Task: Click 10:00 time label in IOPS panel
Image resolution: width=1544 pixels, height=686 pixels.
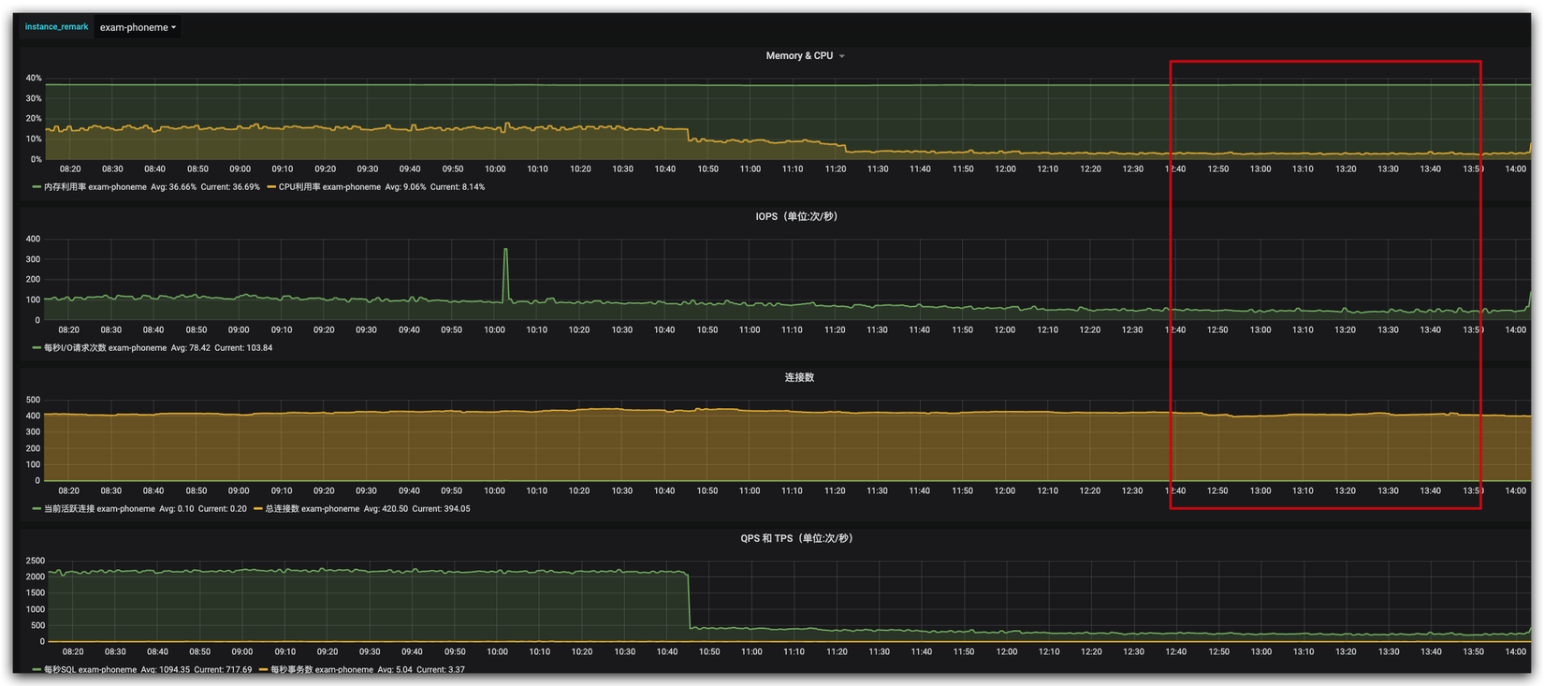Action: (x=494, y=330)
